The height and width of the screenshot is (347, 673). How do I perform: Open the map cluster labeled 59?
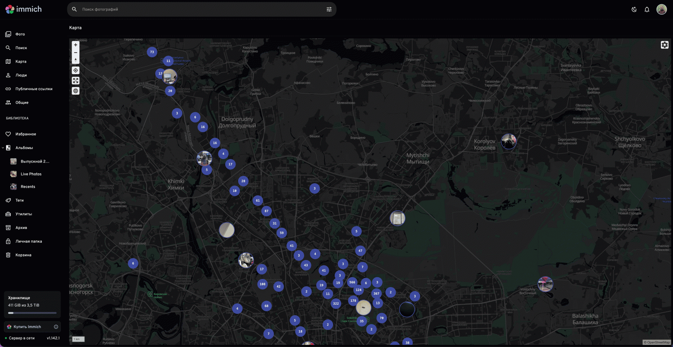[x=282, y=233]
